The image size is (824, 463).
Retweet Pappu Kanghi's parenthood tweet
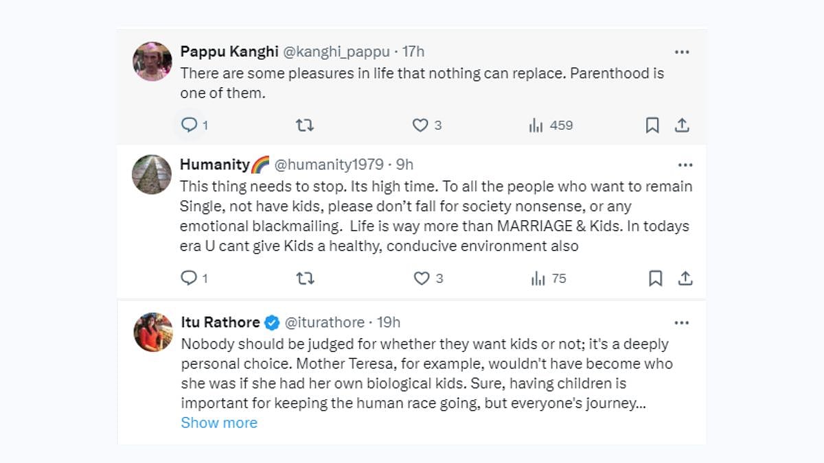[304, 125]
